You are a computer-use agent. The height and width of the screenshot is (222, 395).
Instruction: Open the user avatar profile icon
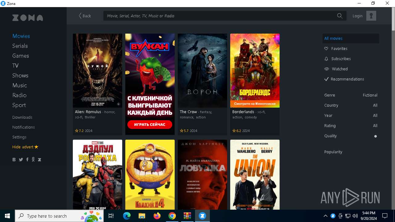(x=371, y=16)
